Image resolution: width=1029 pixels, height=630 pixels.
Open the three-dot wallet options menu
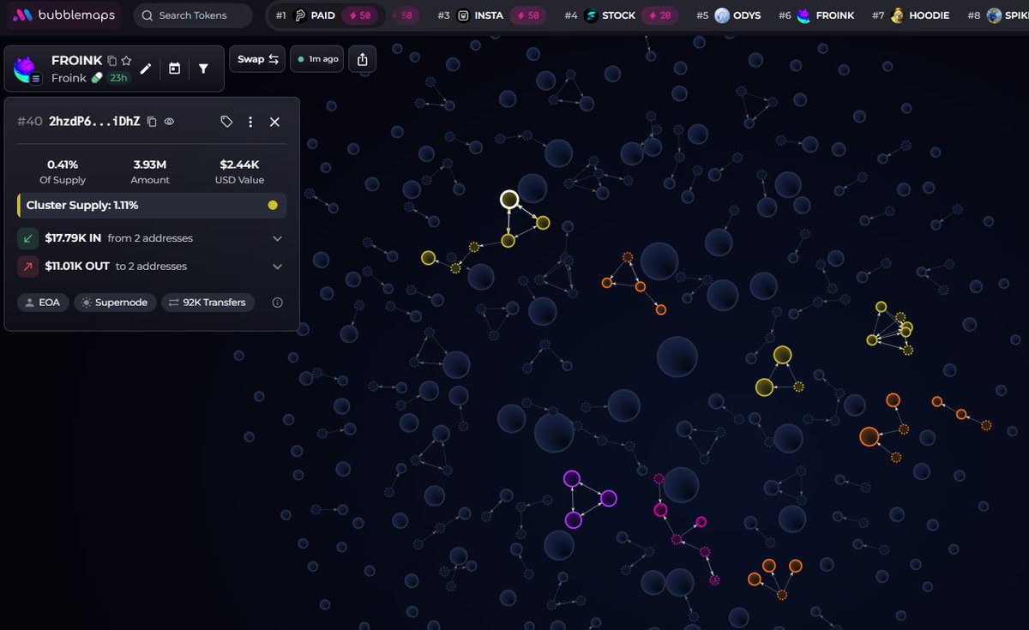pyautogui.click(x=250, y=122)
